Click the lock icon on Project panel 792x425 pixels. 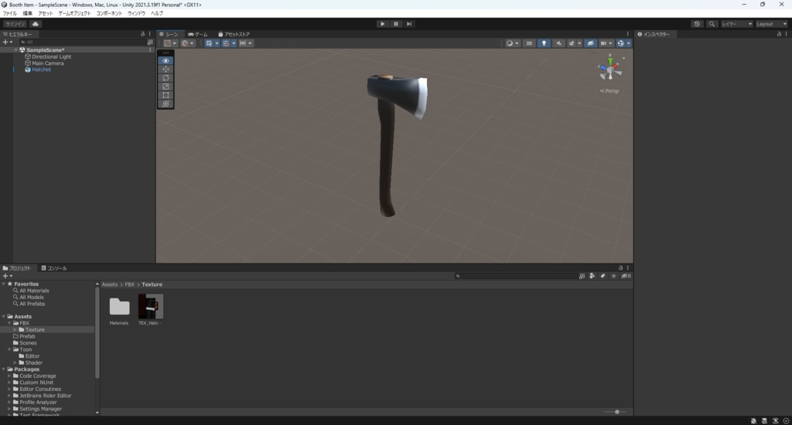[x=621, y=267]
